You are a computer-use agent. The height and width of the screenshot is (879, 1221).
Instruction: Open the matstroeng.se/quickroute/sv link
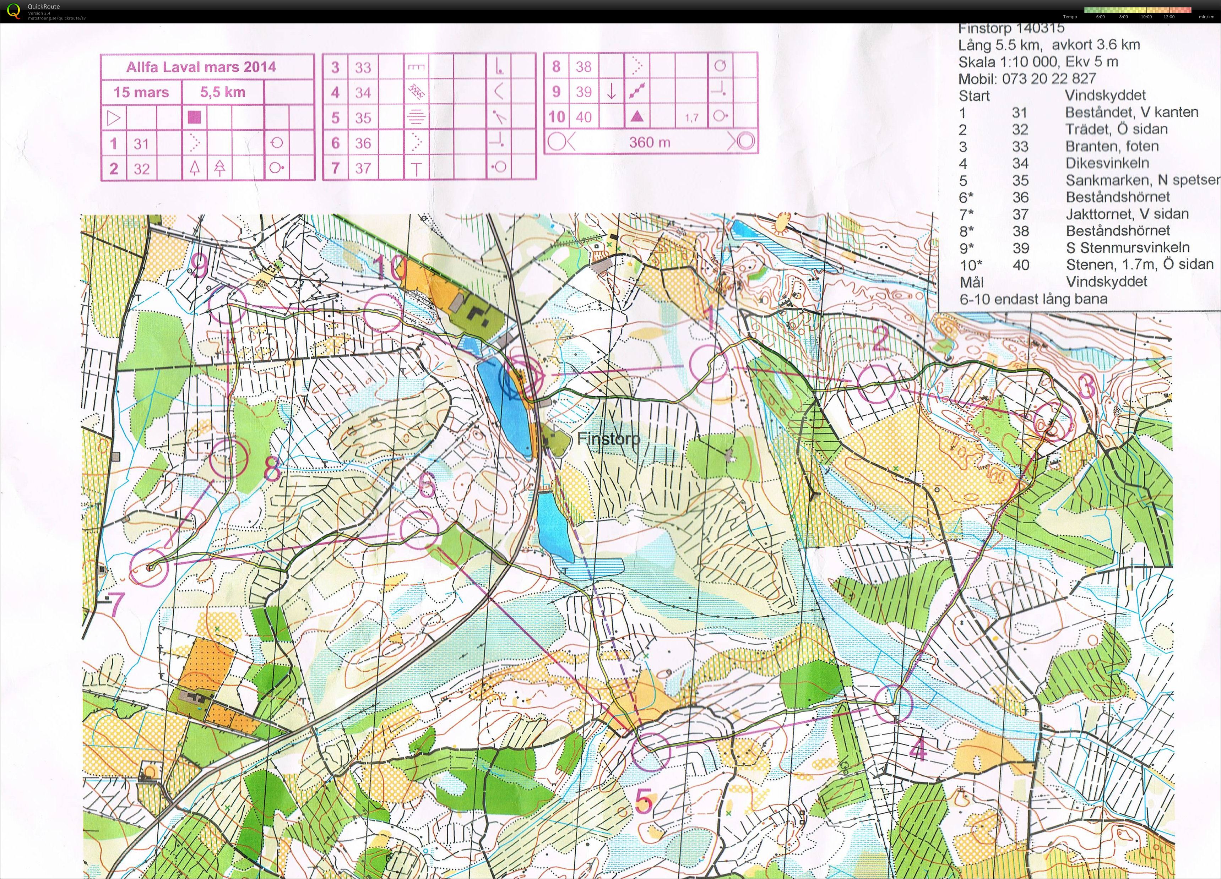click(56, 18)
